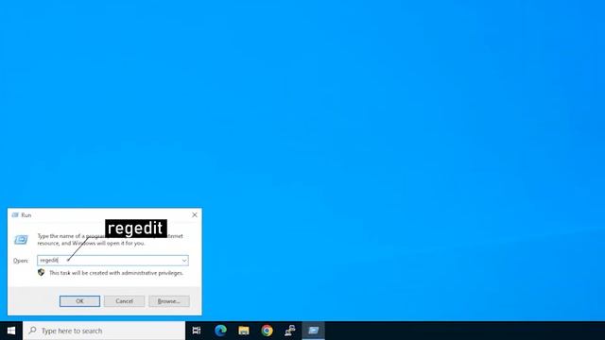This screenshot has width=605, height=340.
Task: Open the network tool icon in the taskbar
Action: (290, 331)
